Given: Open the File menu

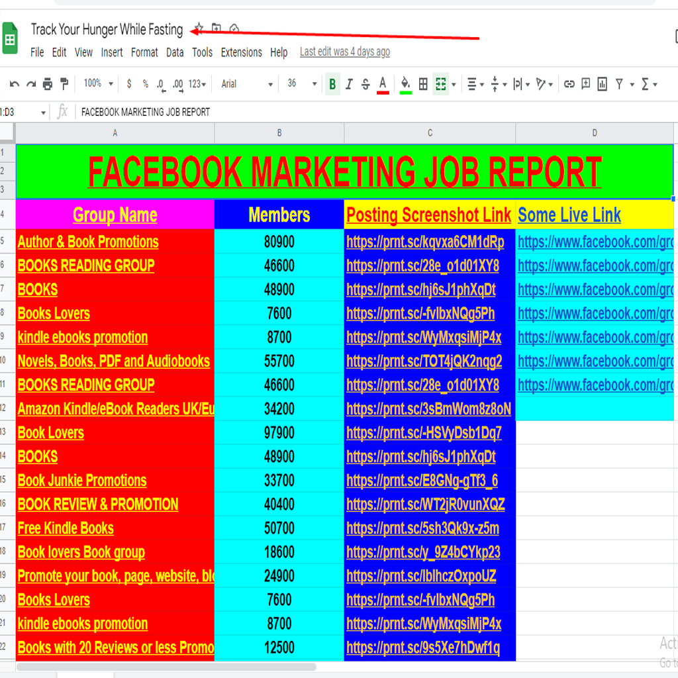Looking at the screenshot, I should click(x=37, y=52).
